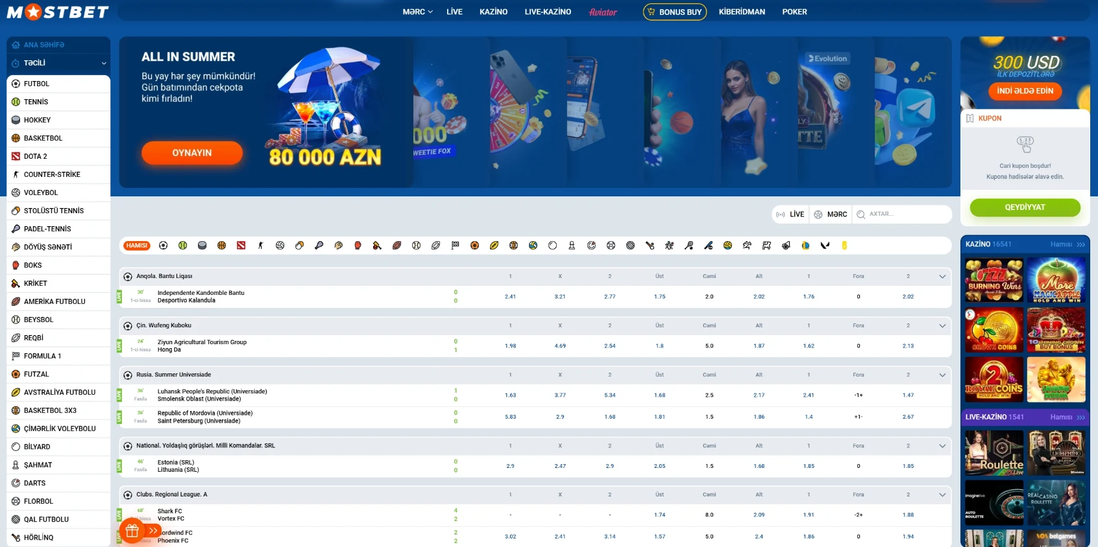Click the BONUS BUY button
Viewport: 1098px width, 547px height.
click(674, 12)
